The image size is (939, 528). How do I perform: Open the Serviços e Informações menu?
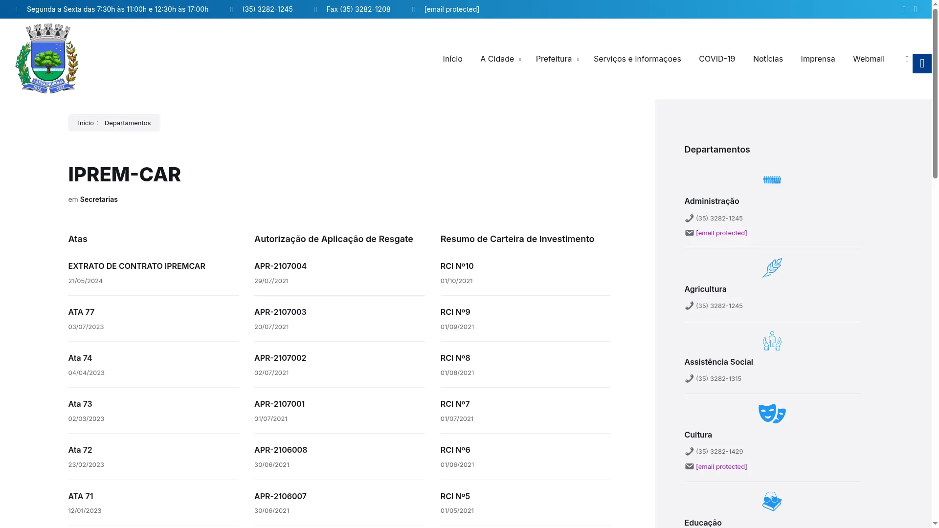pos(637,59)
